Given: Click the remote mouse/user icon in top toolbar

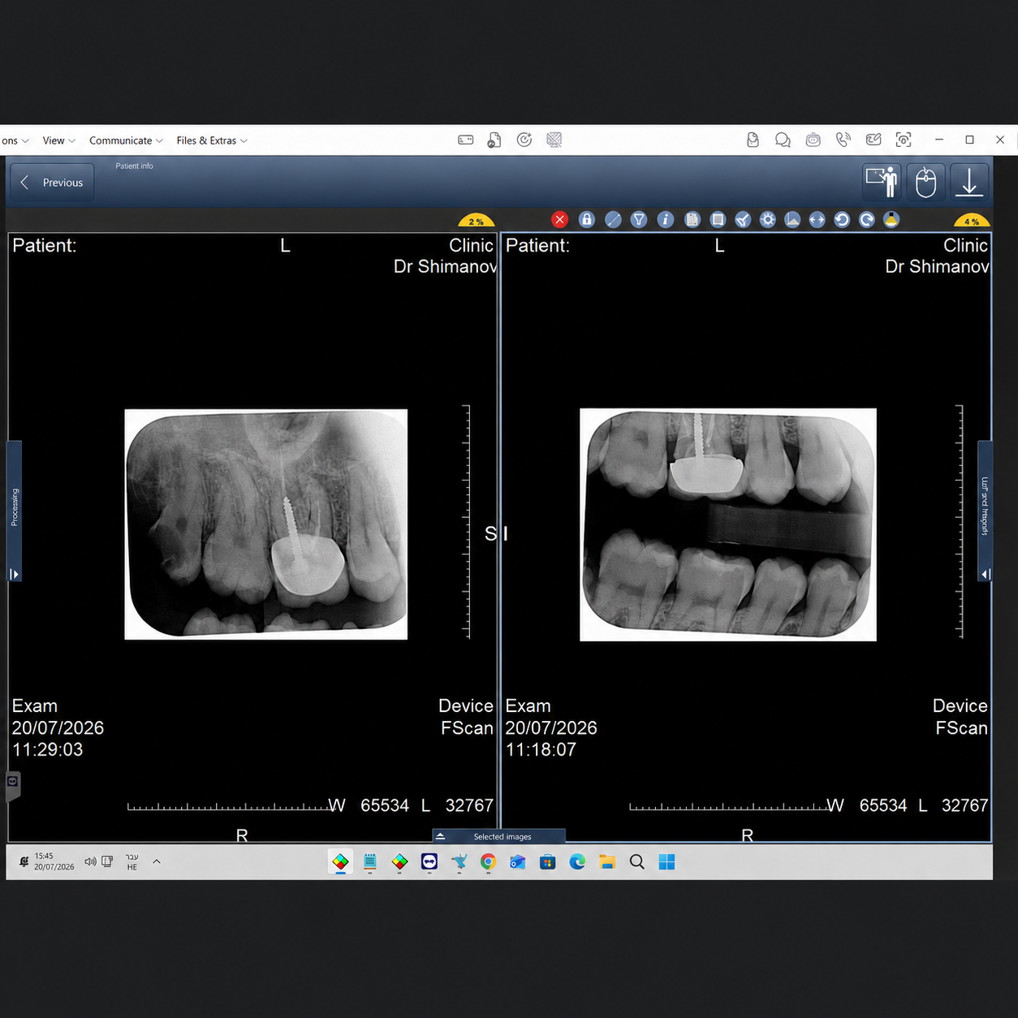Looking at the screenshot, I should pos(753,140).
